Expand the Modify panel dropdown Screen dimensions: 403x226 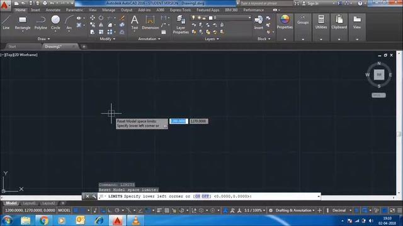[107, 39]
